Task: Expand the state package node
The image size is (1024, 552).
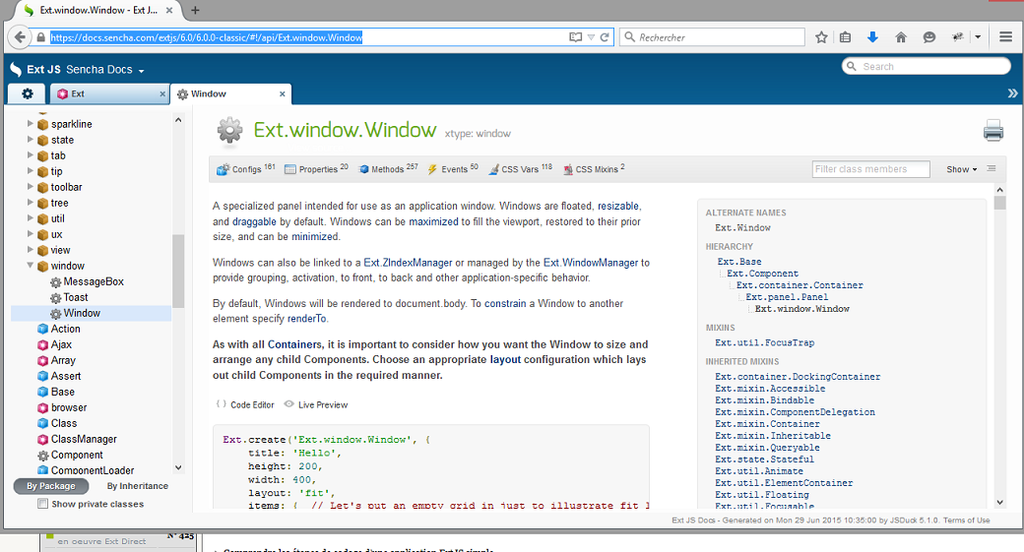Action: pos(31,139)
